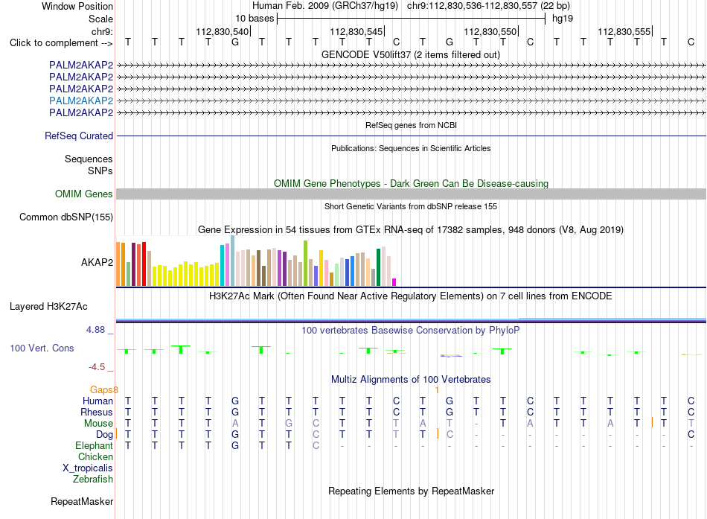
Task: Click the gray OMIM Genes bar
Action: [411, 194]
